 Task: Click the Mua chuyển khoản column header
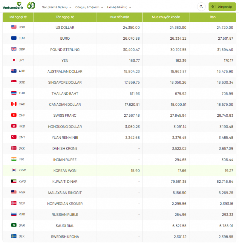(x=166, y=17)
